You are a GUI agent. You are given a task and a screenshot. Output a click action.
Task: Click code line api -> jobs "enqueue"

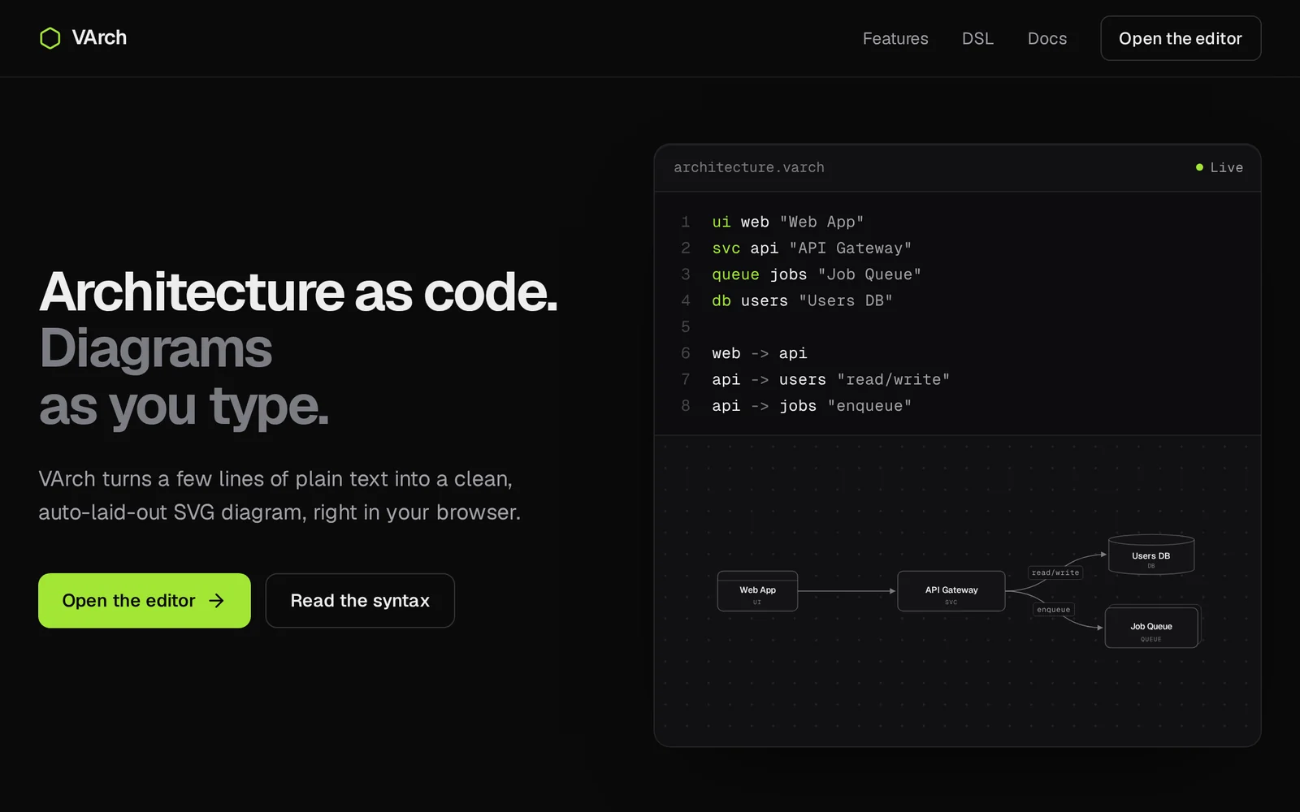(812, 406)
